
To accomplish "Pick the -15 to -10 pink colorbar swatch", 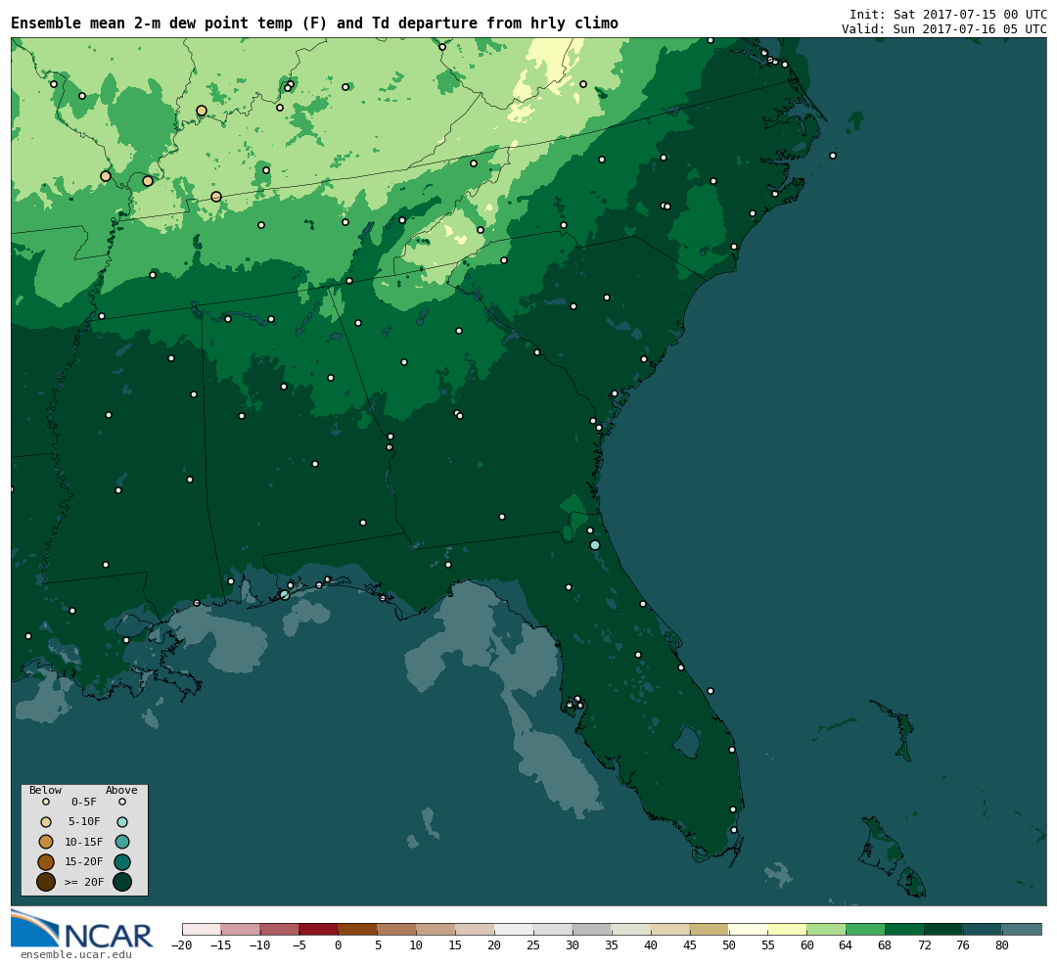I will [x=240, y=929].
